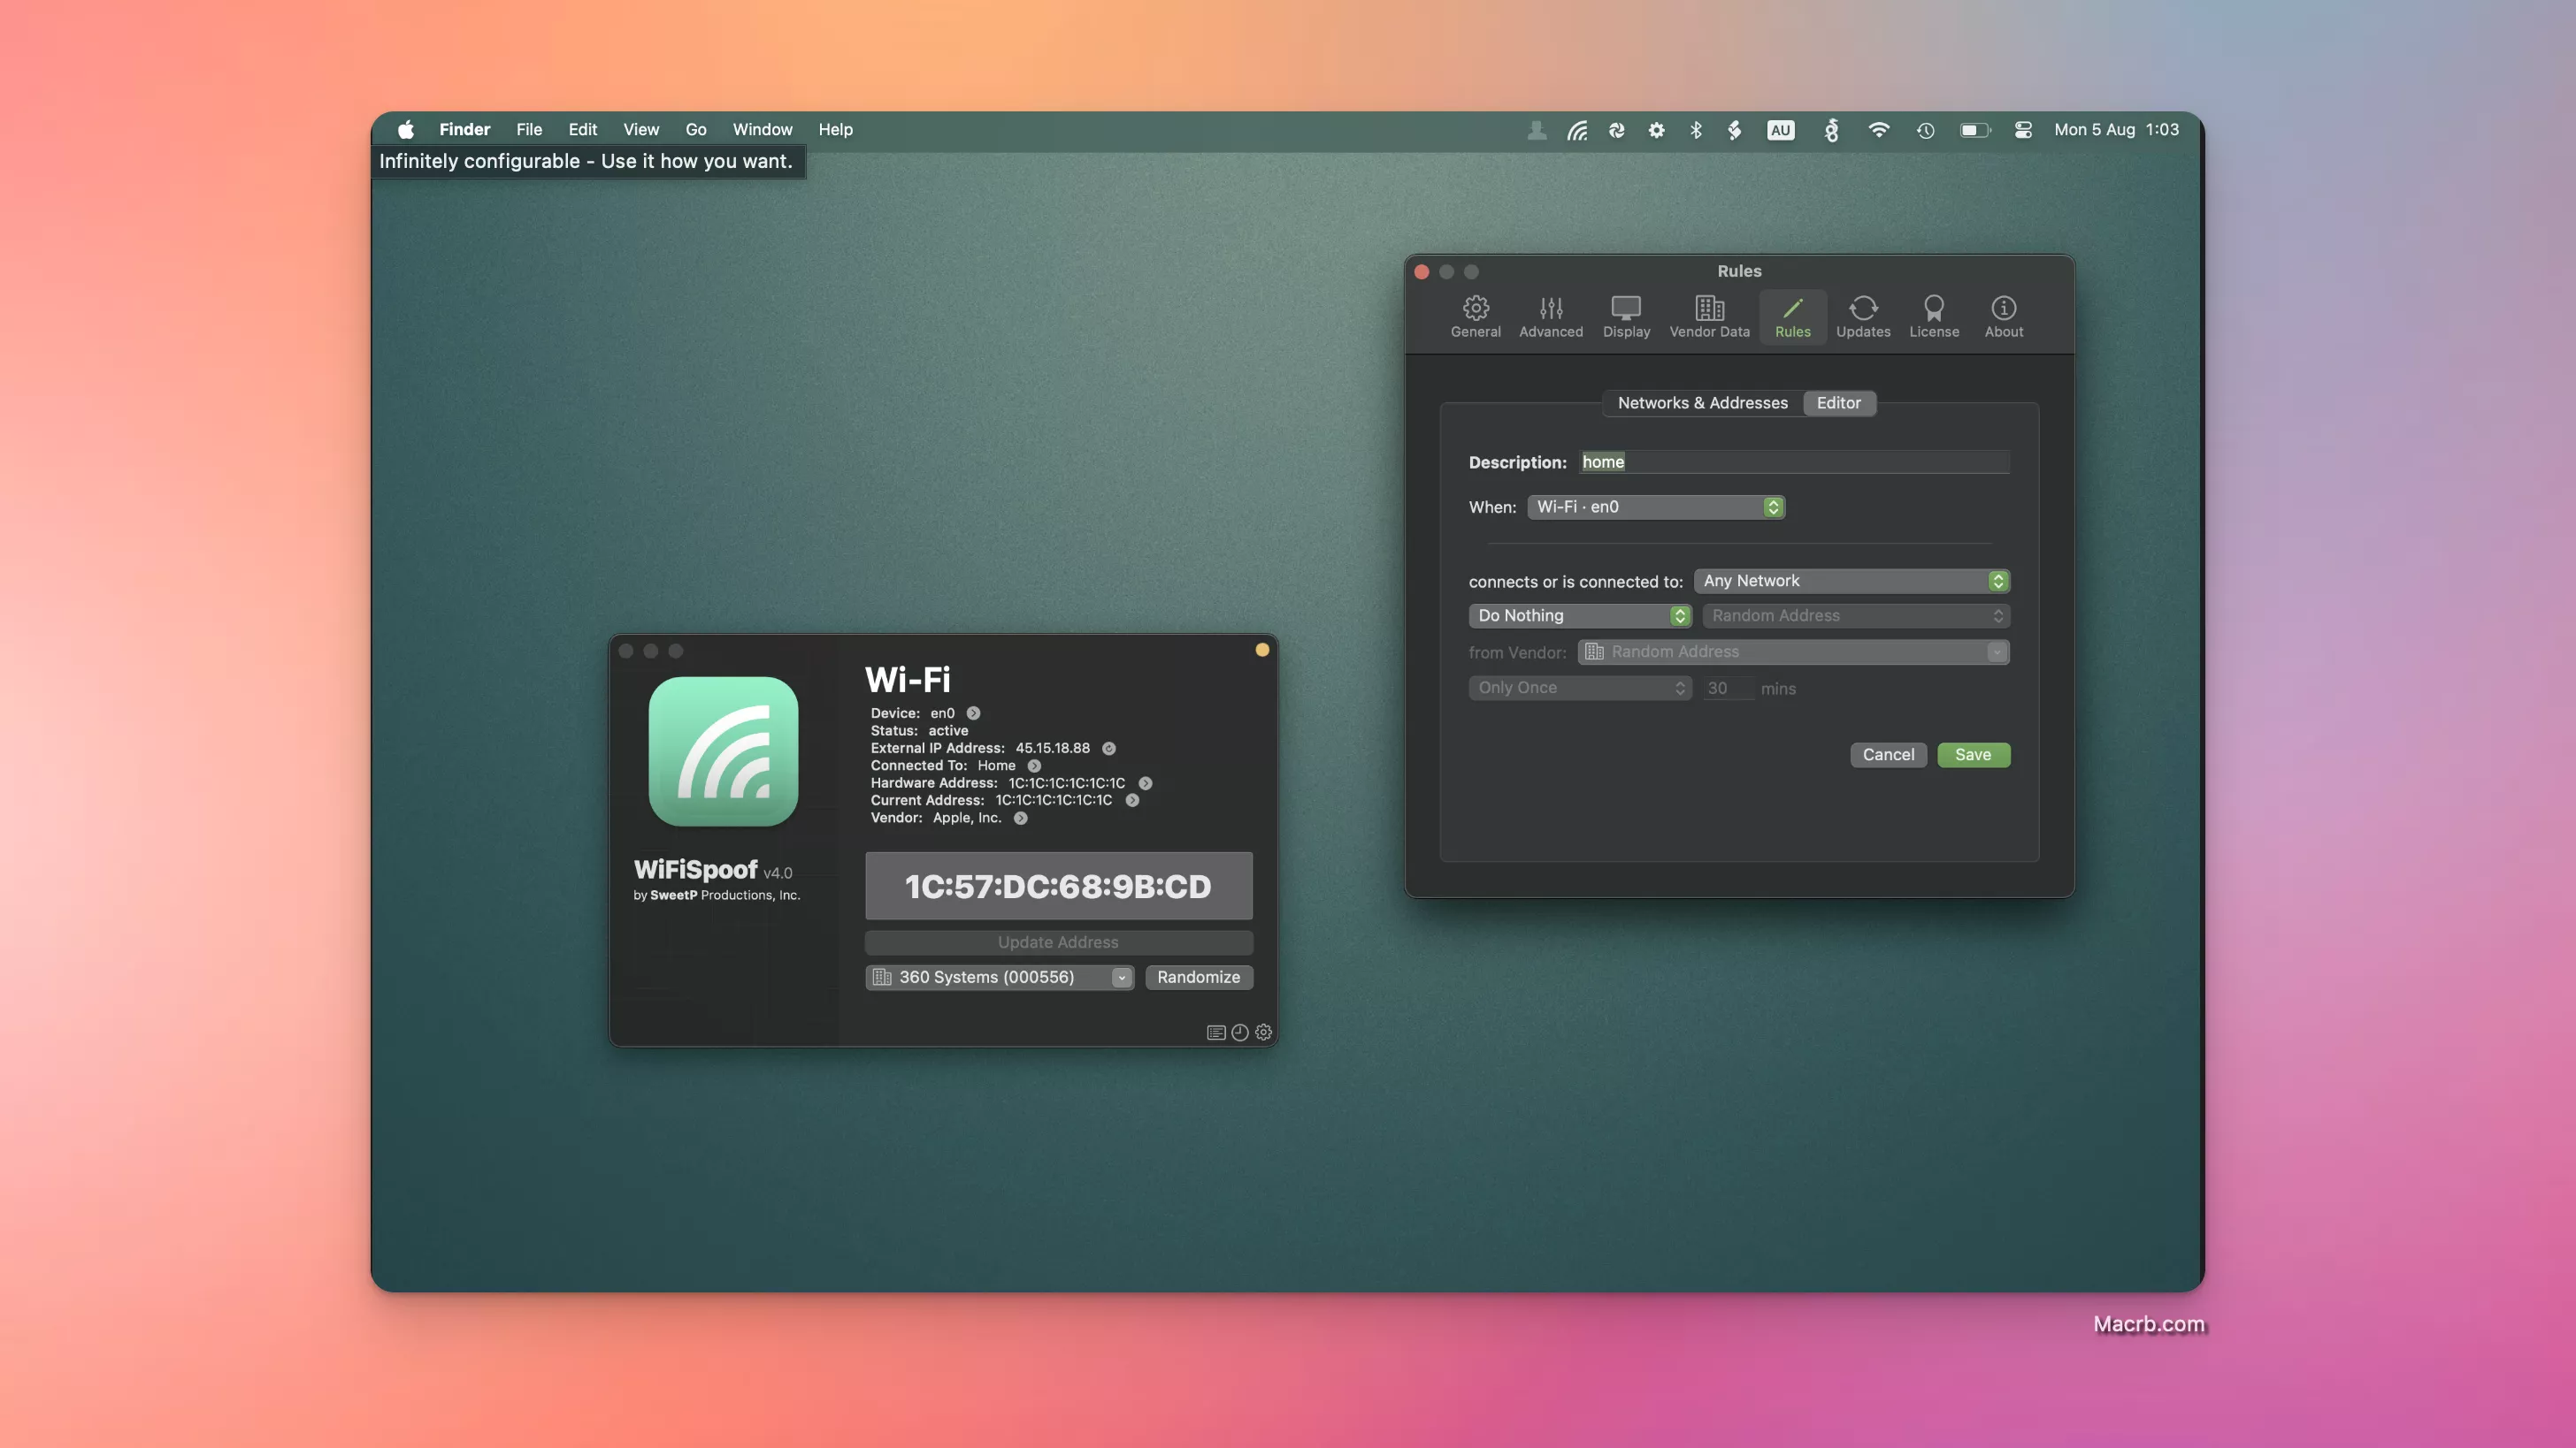Randomize the MAC address
The image size is (2576, 1448).
[x=1198, y=978]
